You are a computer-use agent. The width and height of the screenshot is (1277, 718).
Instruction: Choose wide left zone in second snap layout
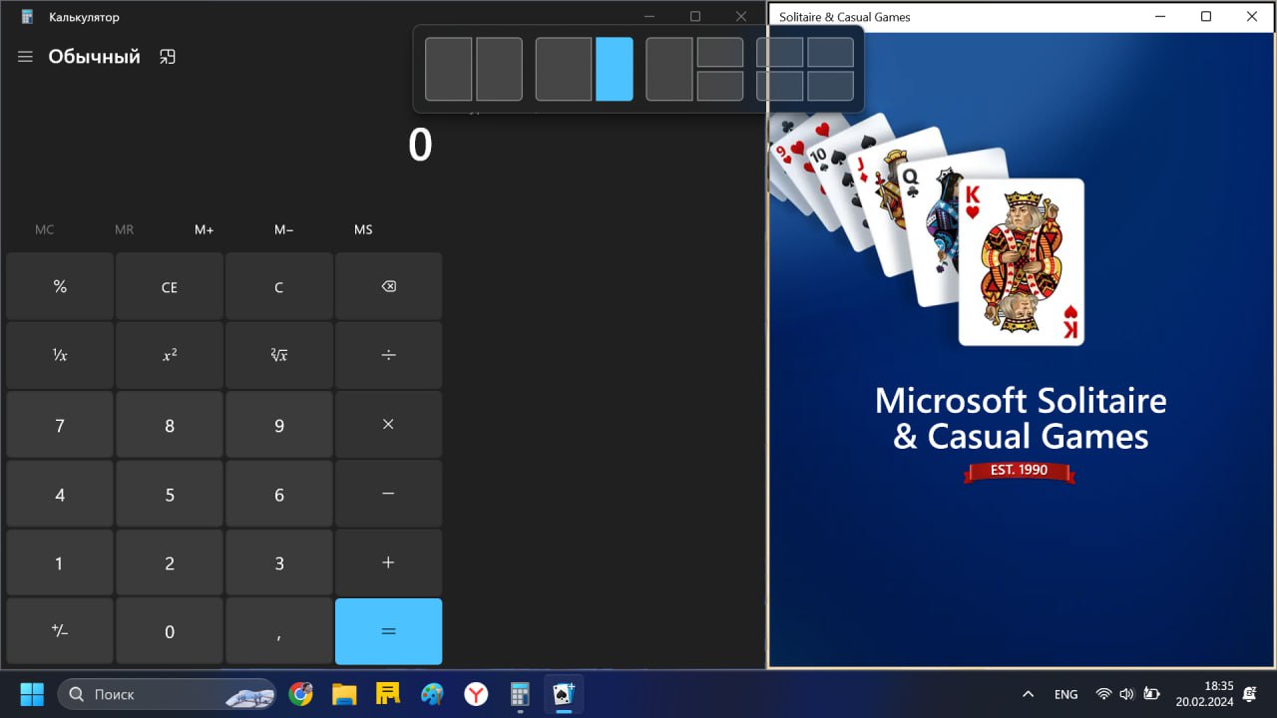coord(564,69)
